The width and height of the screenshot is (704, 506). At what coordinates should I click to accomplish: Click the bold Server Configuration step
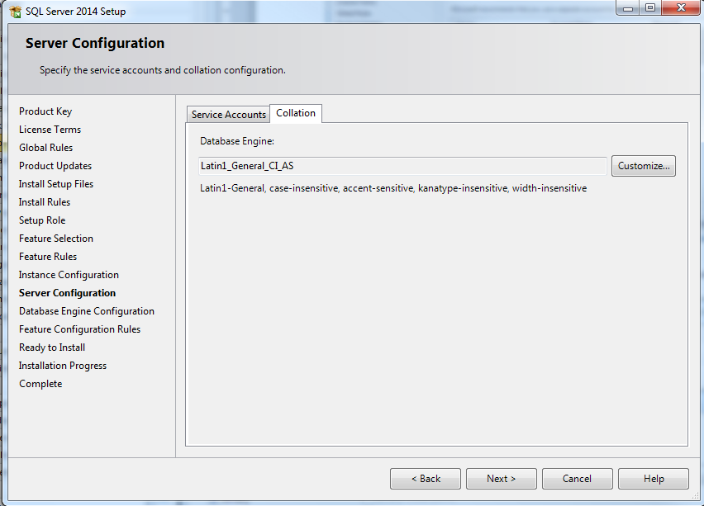[67, 293]
